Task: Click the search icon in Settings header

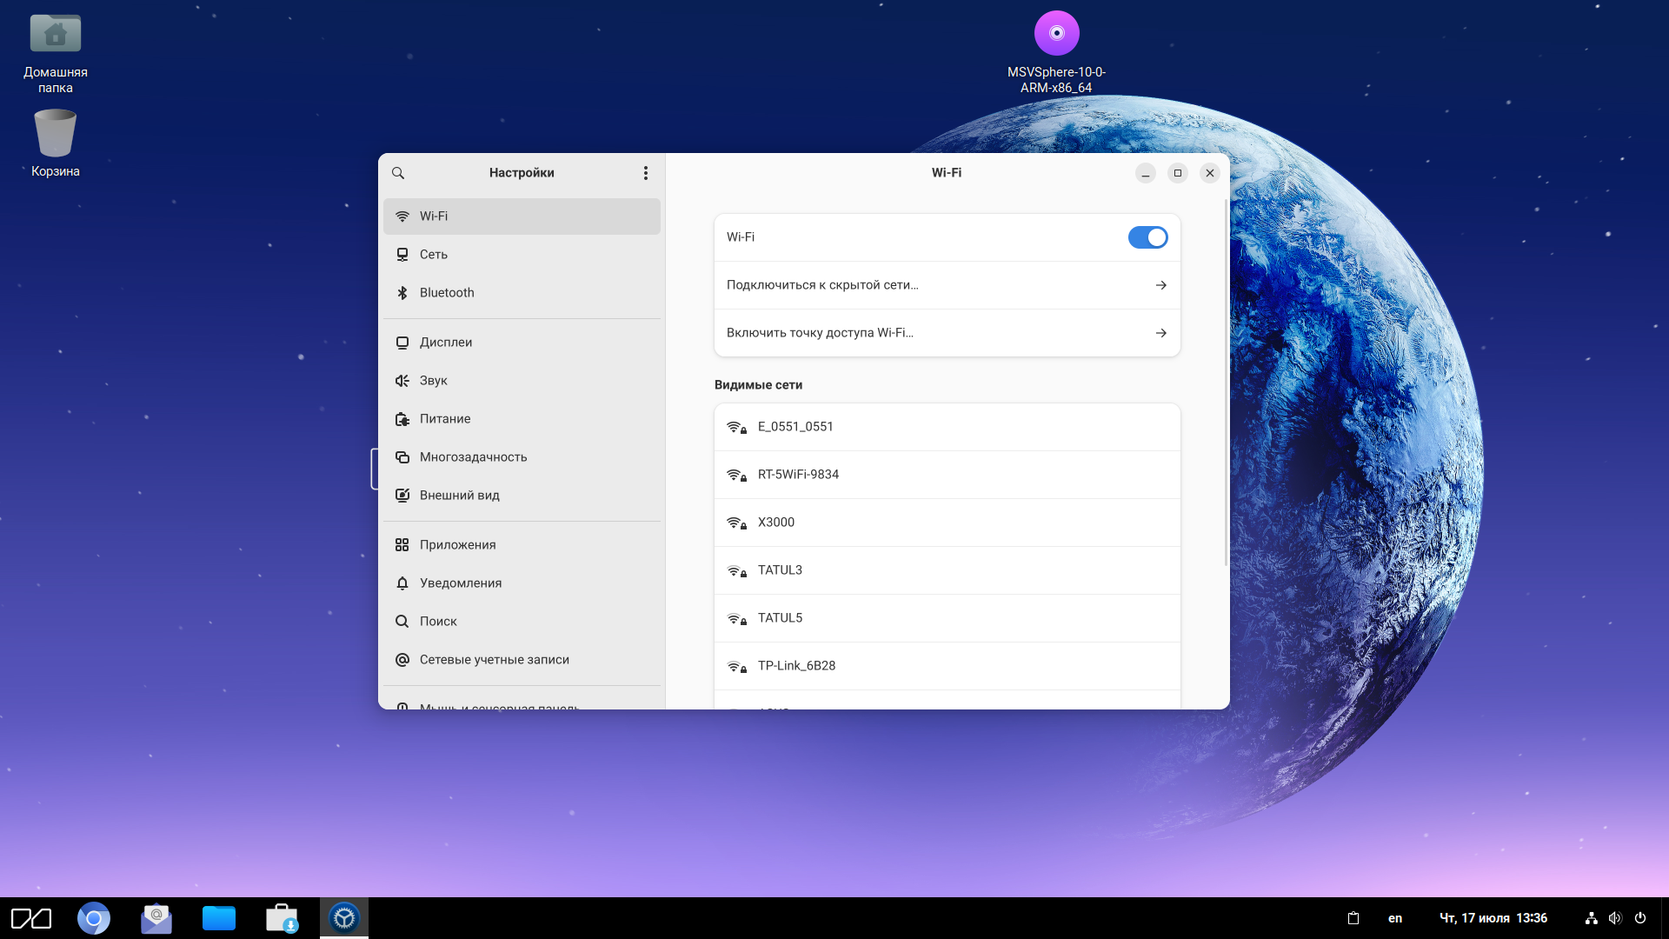Action: (398, 173)
